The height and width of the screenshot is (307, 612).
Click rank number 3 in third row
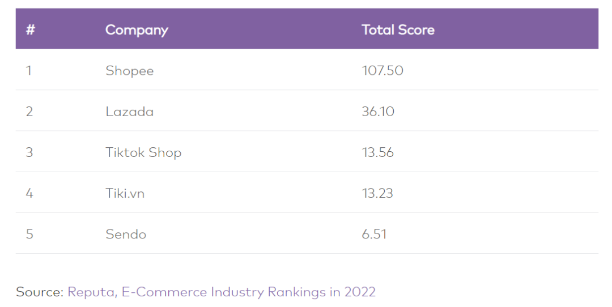pyautogui.click(x=29, y=152)
